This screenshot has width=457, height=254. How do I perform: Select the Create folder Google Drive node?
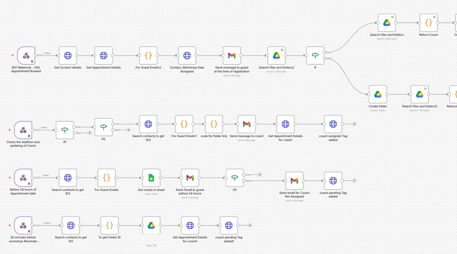click(x=378, y=94)
